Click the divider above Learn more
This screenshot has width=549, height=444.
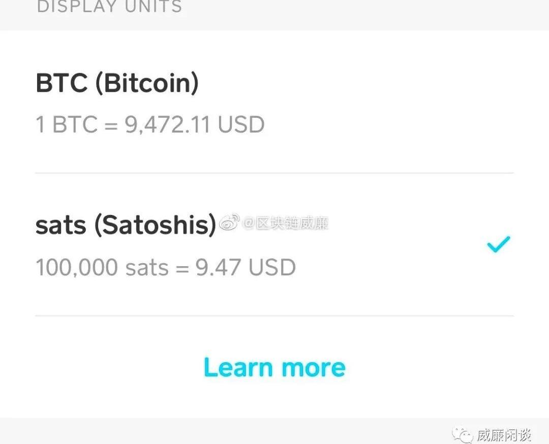tap(274, 315)
